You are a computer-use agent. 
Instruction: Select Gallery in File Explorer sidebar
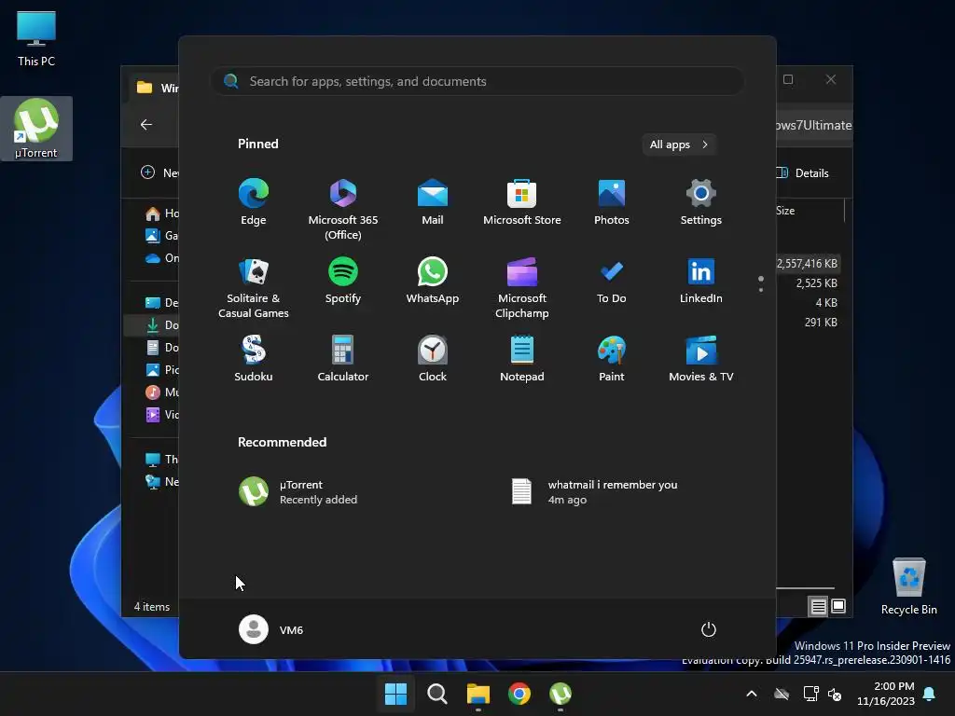pyautogui.click(x=161, y=236)
